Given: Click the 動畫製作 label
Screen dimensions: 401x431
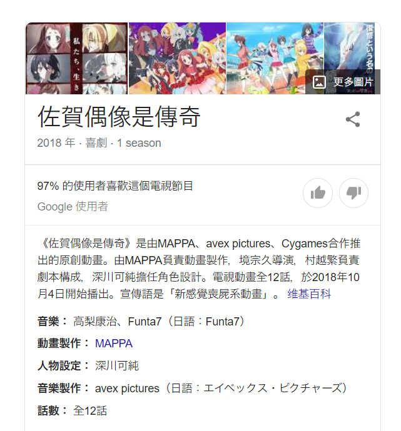Looking at the screenshot, I should (x=63, y=344).
